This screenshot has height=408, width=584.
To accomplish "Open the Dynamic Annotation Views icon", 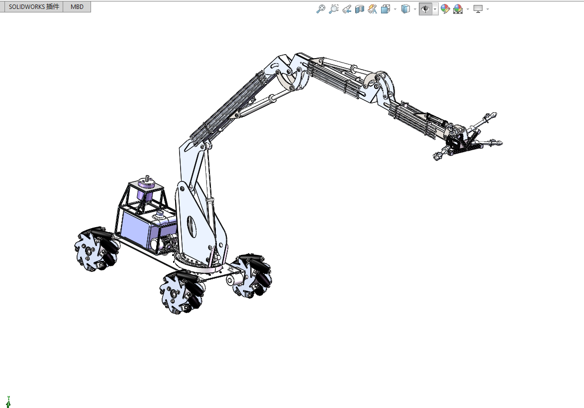I will pos(372,9).
